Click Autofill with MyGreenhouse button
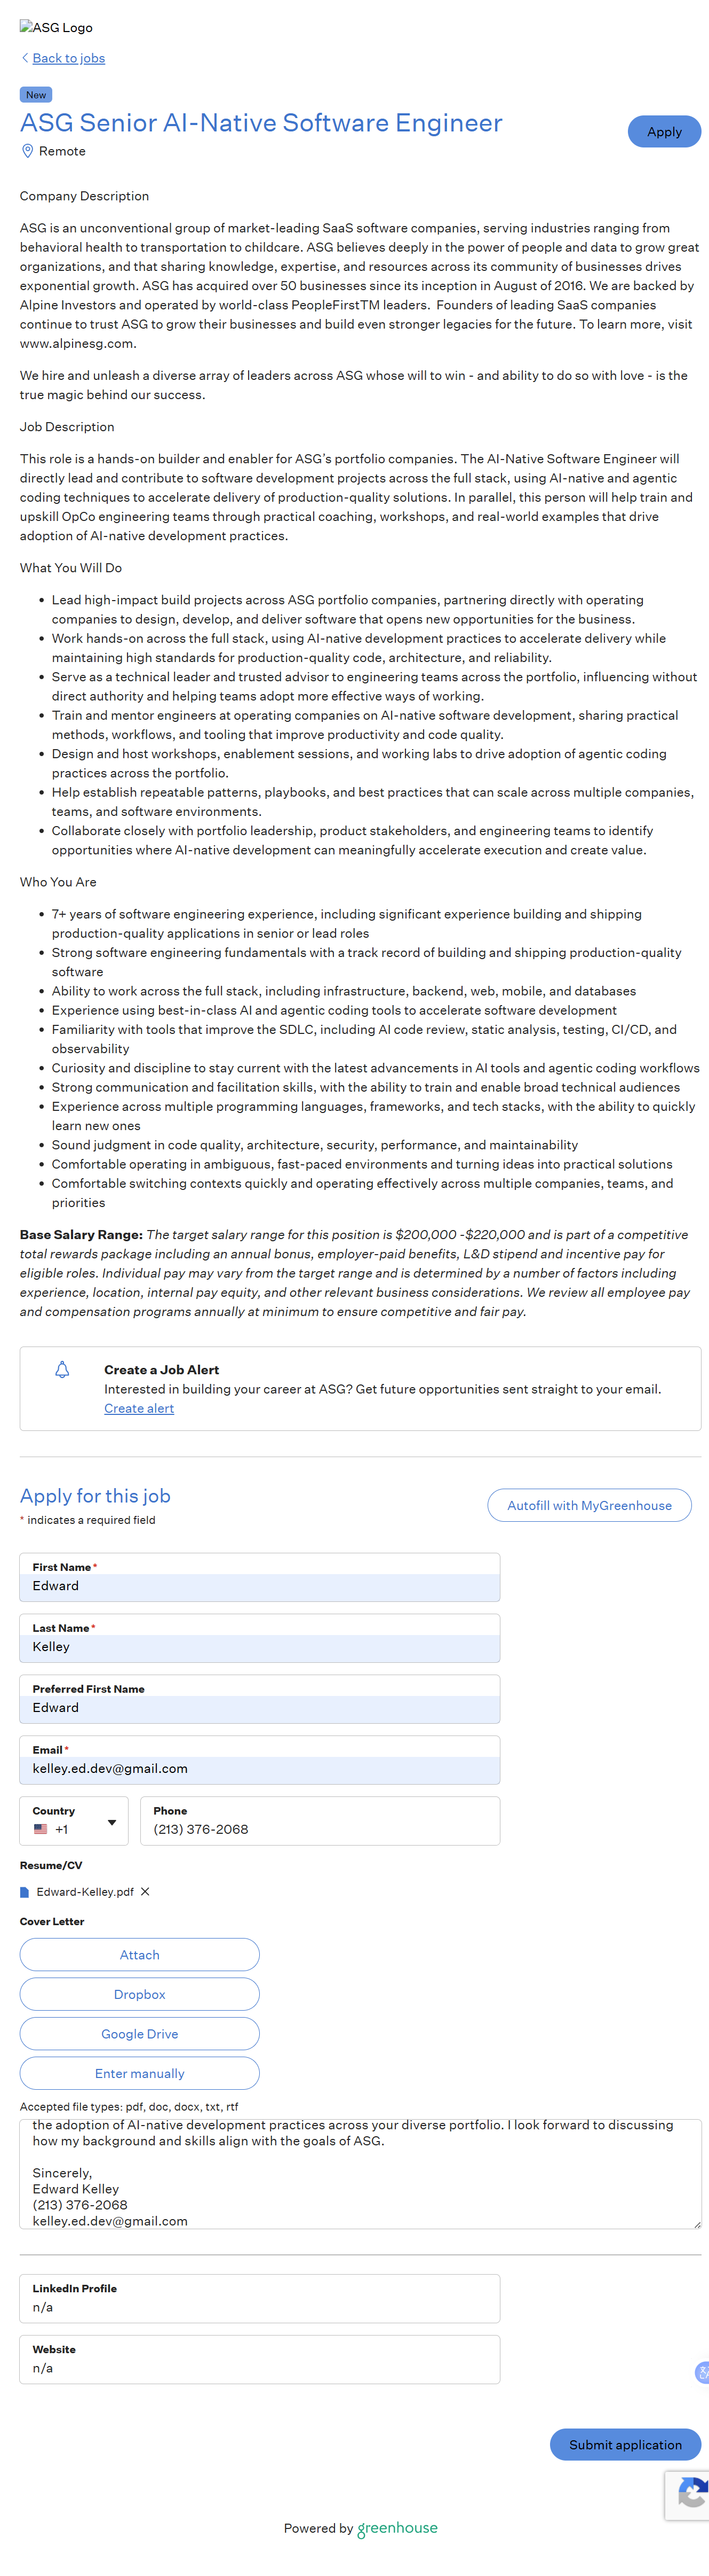Image resolution: width=709 pixels, height=2576 pixels. (589, 1505)
